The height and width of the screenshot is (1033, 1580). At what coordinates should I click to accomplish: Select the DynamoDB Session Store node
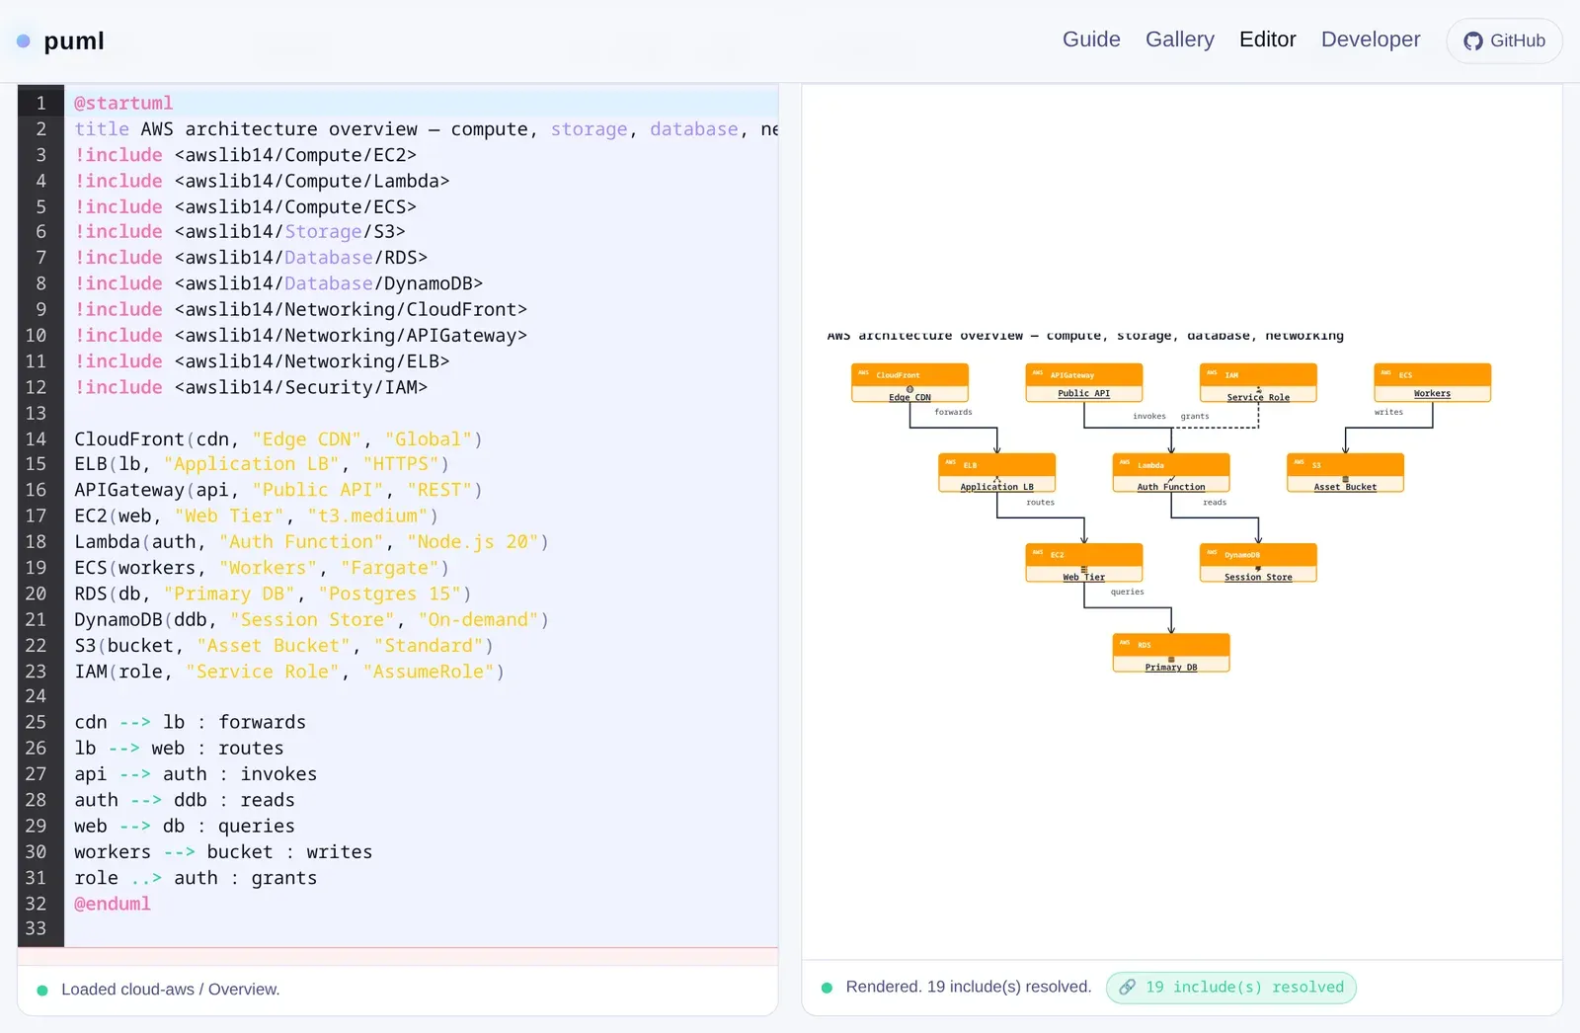coord(1258,563)
